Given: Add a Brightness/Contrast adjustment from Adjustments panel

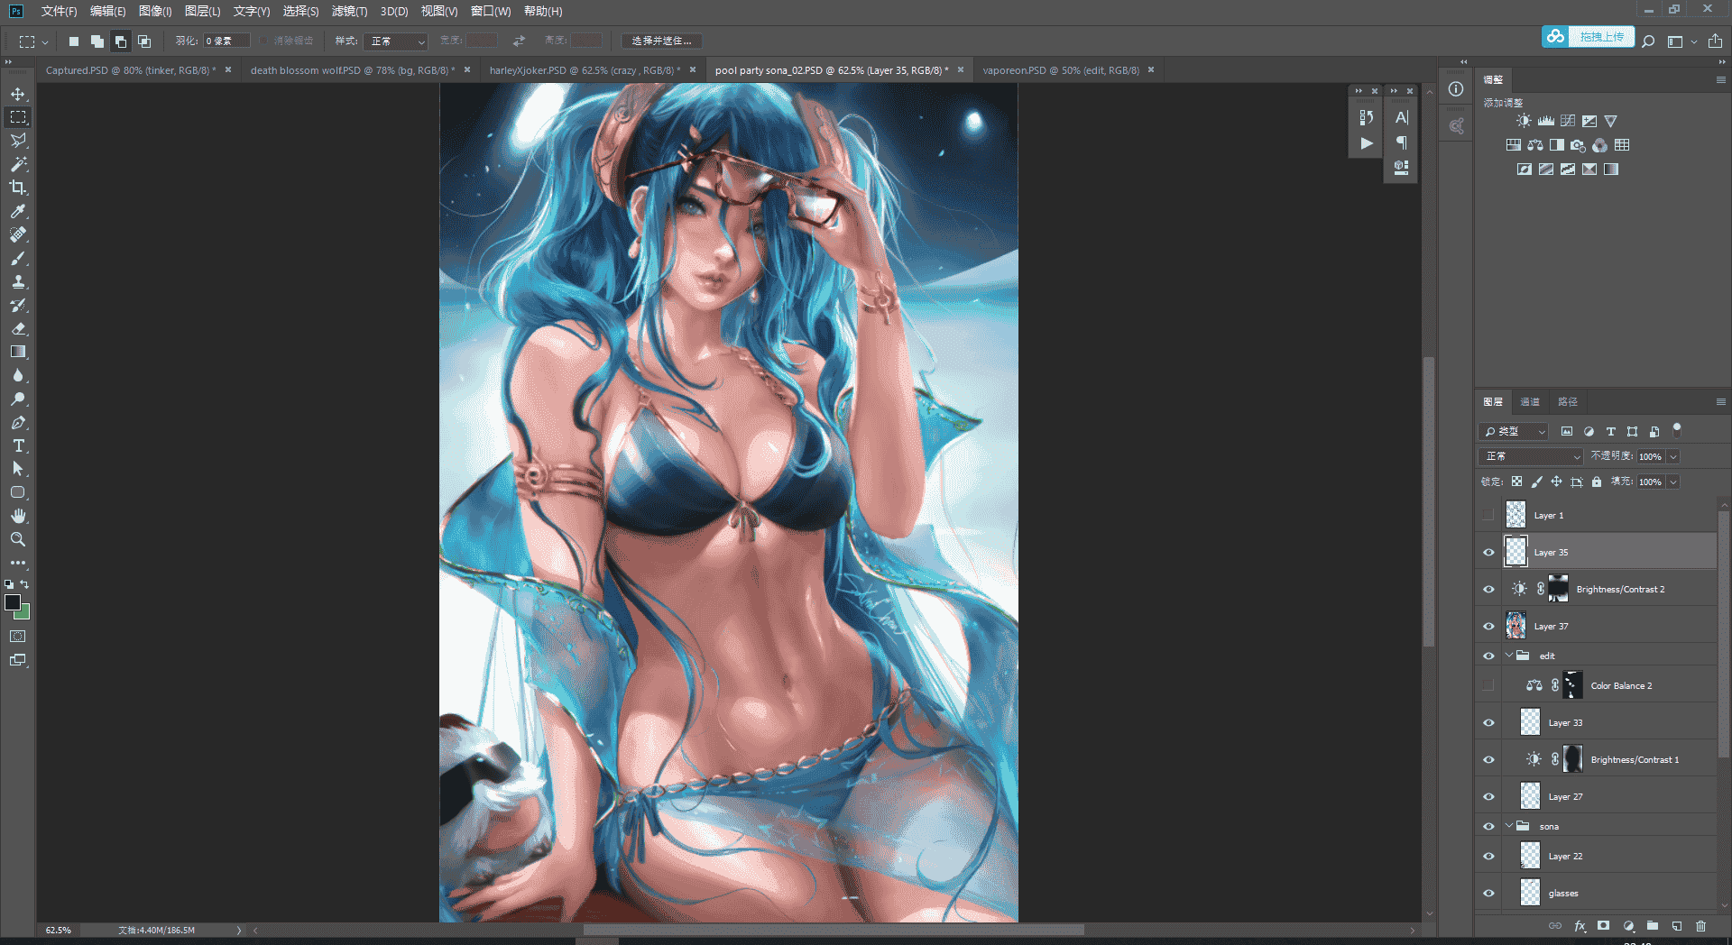Looking at the screenshot, I should 1524,121.
